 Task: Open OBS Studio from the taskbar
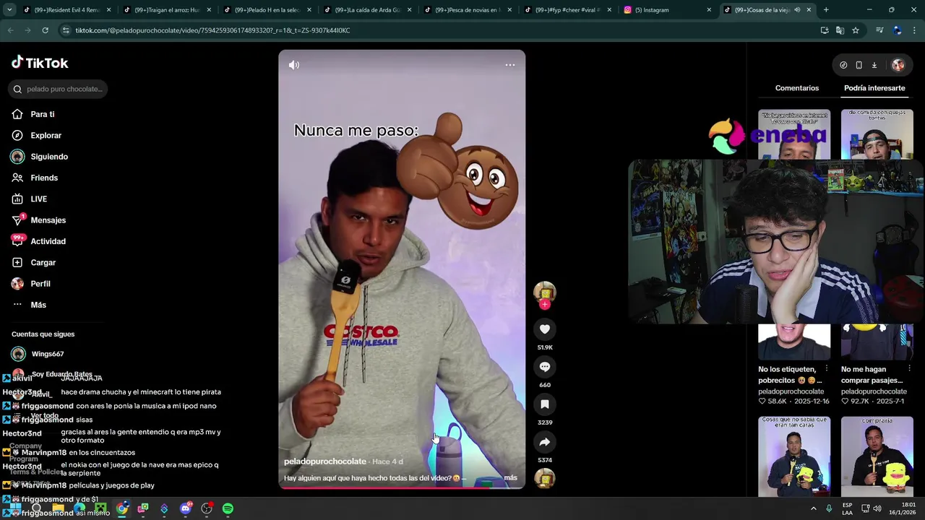click(207, 508)
